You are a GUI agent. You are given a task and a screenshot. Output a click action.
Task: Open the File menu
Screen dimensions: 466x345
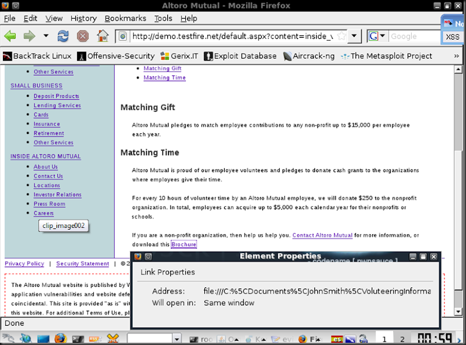click(9, 19)
